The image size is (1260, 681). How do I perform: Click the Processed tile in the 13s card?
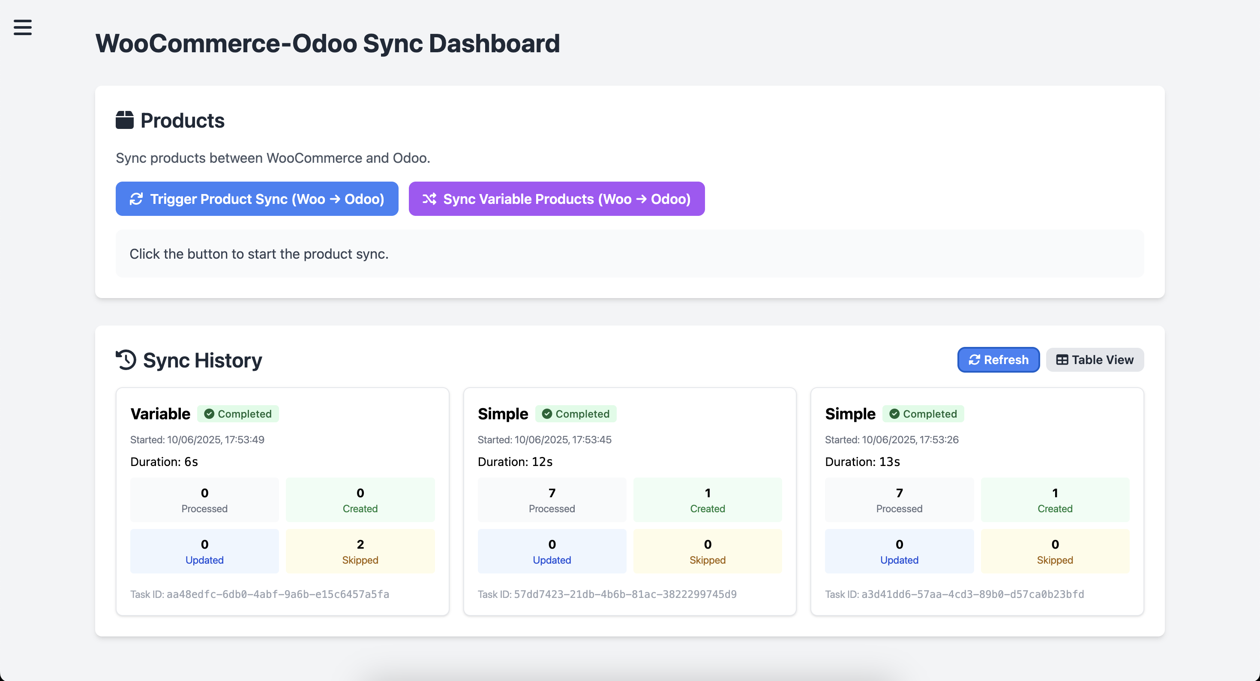(899, 500)
